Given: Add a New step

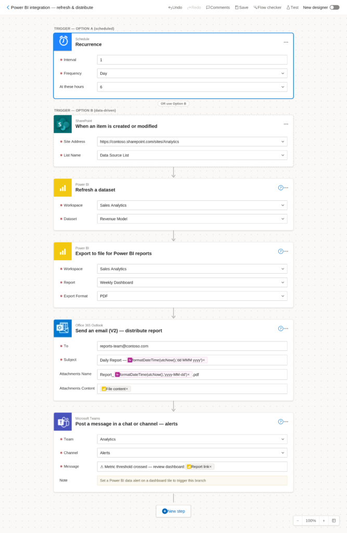Looking at the screenshot, I should pos(173,511).
